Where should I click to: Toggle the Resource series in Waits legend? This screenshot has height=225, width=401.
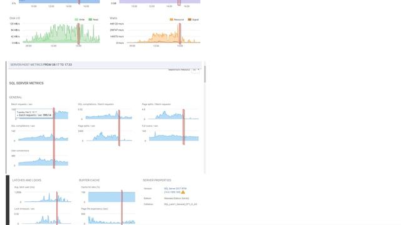pyautogui.click(x=177, y=19)
